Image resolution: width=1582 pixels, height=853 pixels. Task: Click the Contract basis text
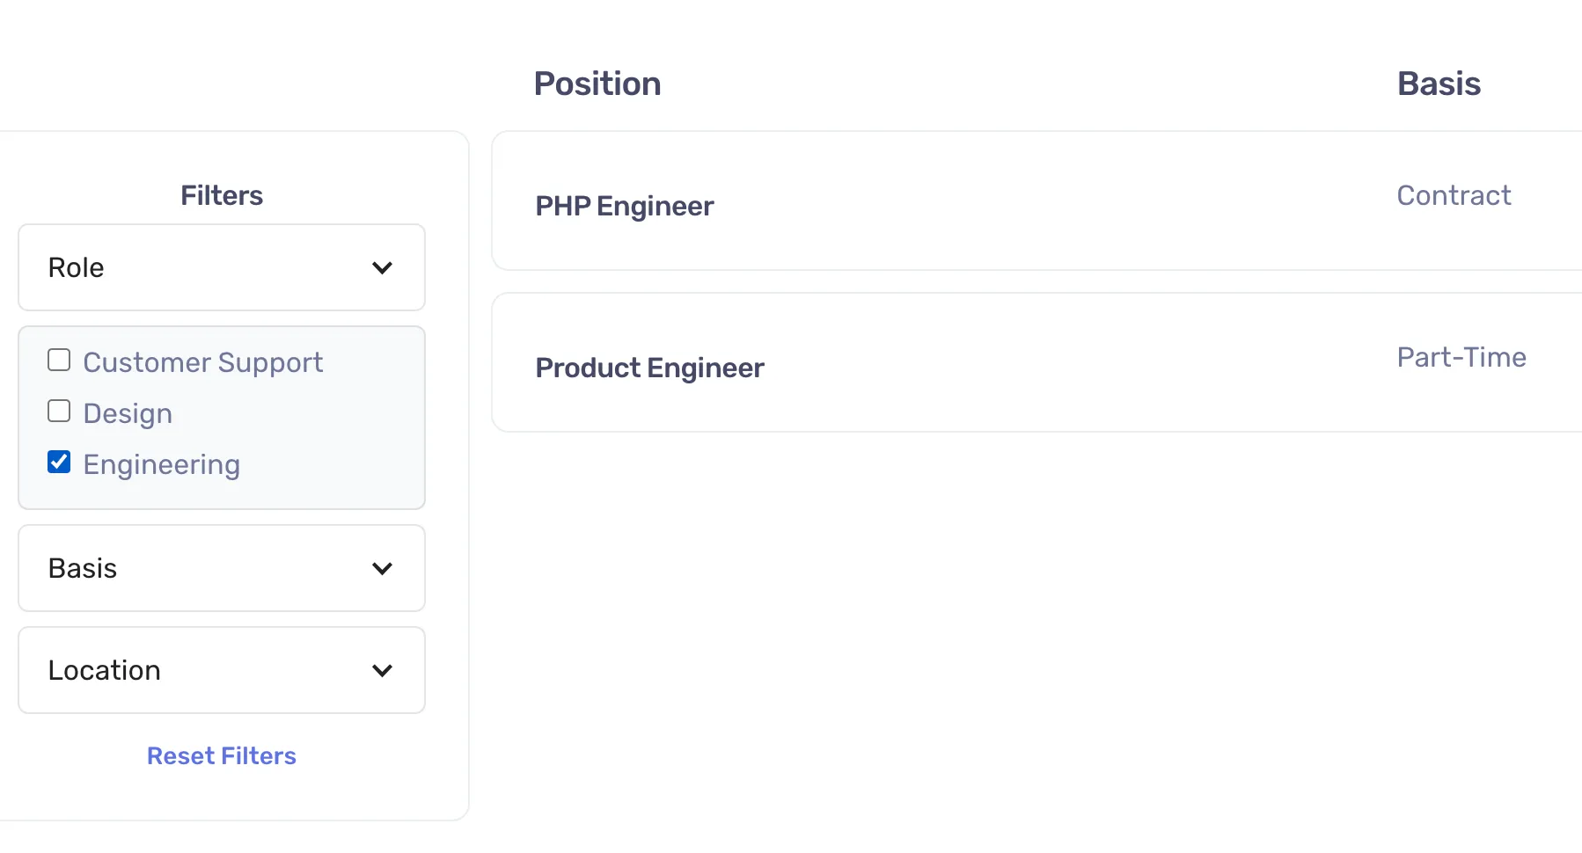pyautogui.click(x=1454, y=195)
